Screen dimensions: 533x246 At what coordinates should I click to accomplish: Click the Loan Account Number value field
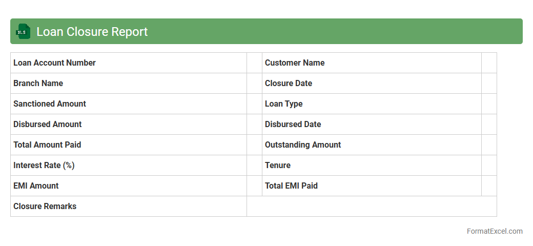point(254,63)
